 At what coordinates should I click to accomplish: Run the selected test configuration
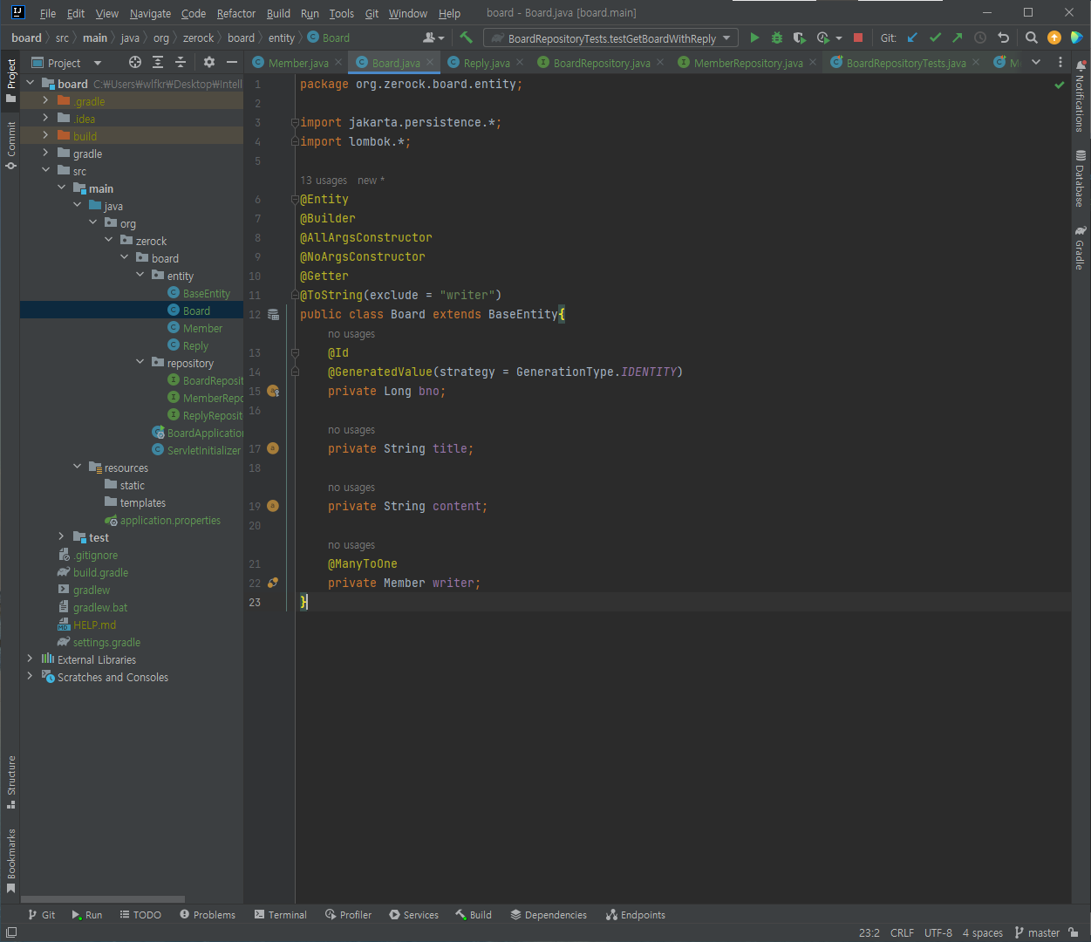(754, 38)
